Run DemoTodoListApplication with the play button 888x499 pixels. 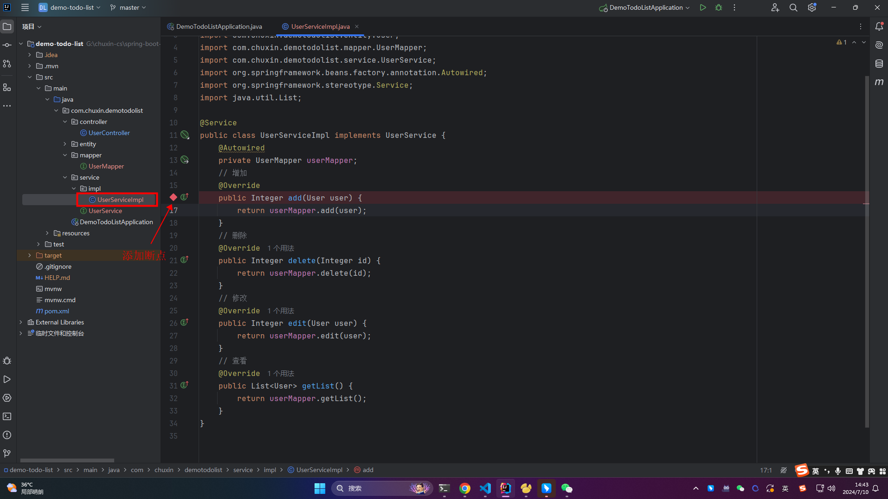pyautogui.click(x=703, y=7)
